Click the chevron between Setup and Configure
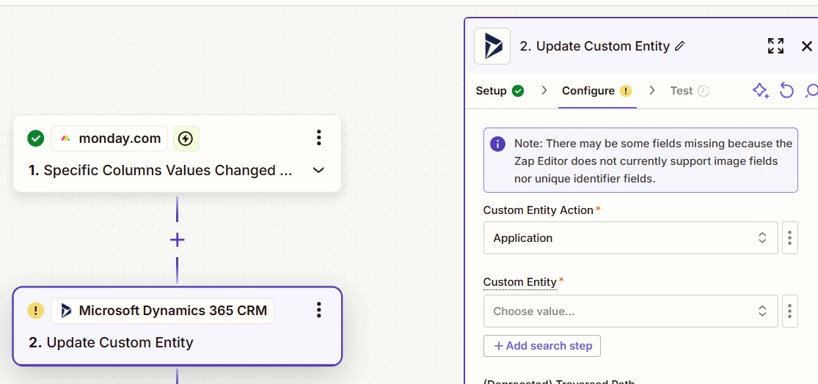This screenshot has height=384, width=818. (x=544, y=91)
